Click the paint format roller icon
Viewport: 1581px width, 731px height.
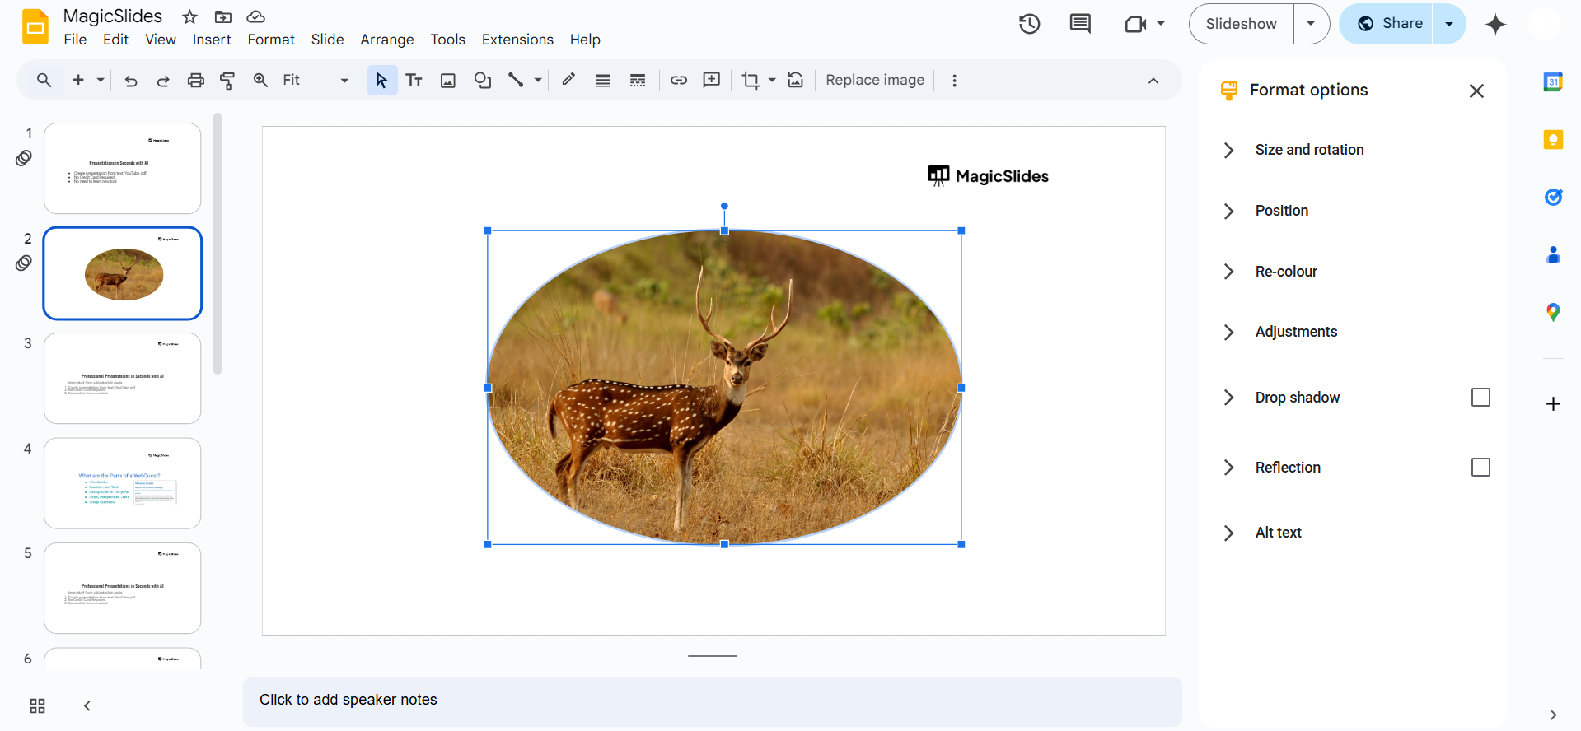(227, 80)
